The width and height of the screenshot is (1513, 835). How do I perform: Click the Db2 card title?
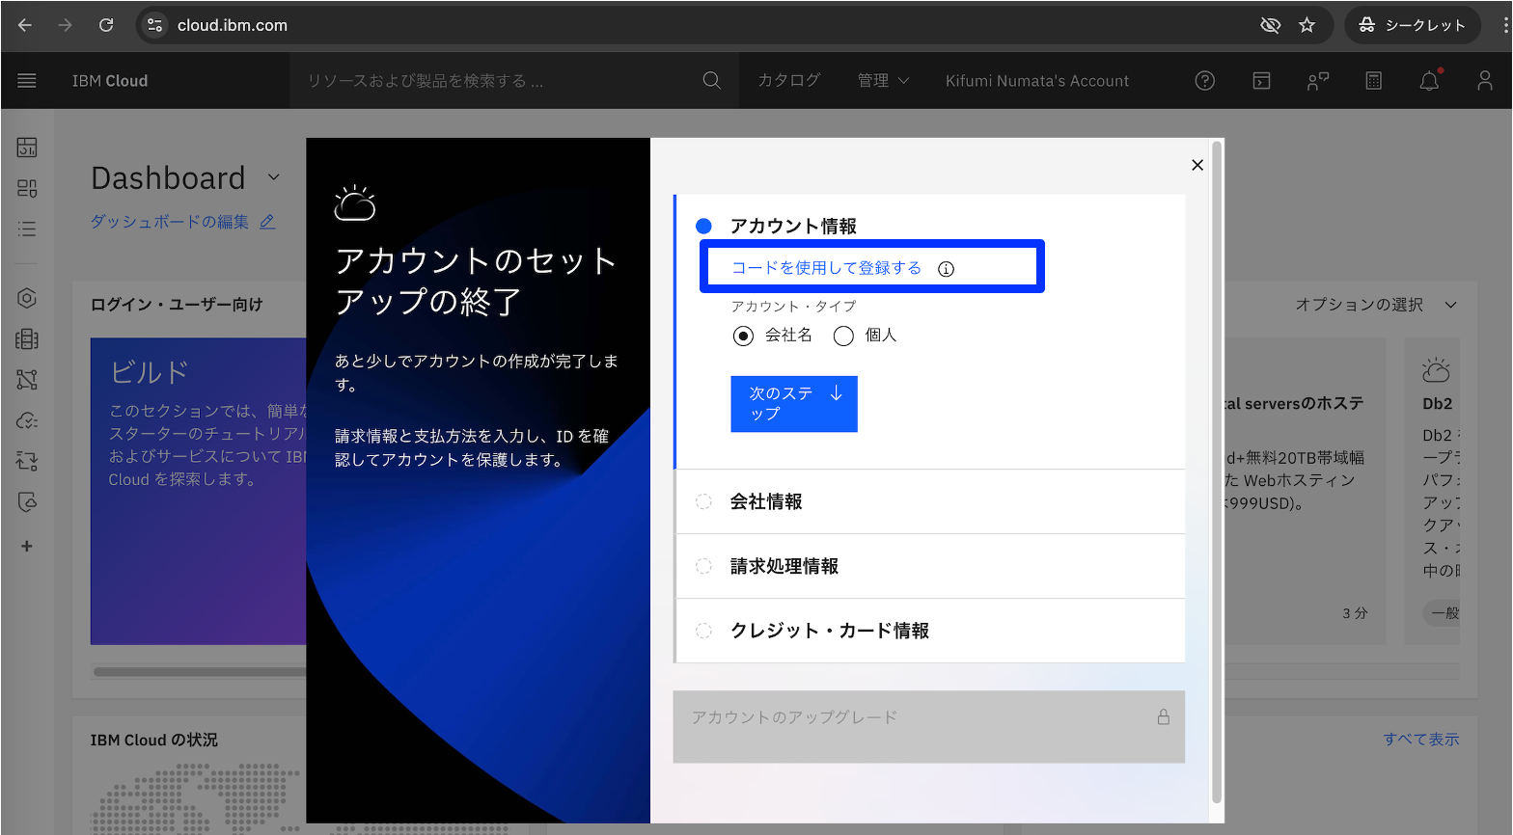tap(1438, 404)
